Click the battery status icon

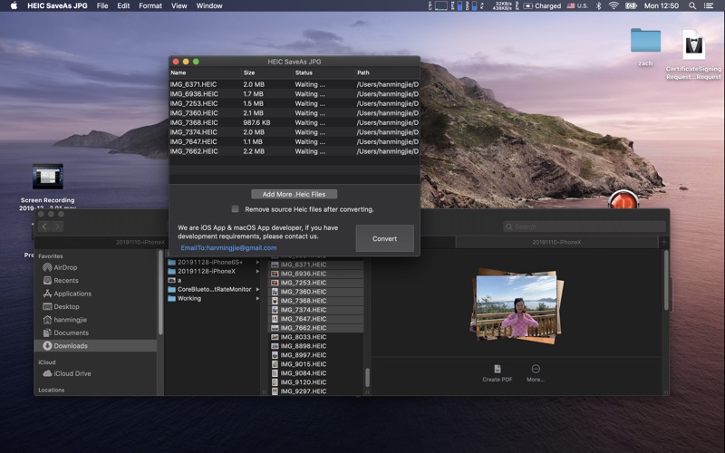tap(631, 5)
